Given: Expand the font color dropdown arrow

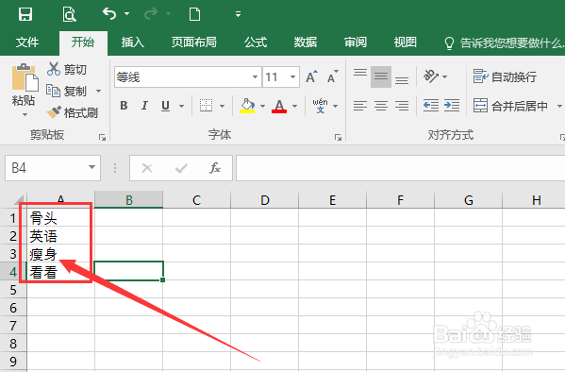Looking at the screenshot, I should tap(294, 106).
